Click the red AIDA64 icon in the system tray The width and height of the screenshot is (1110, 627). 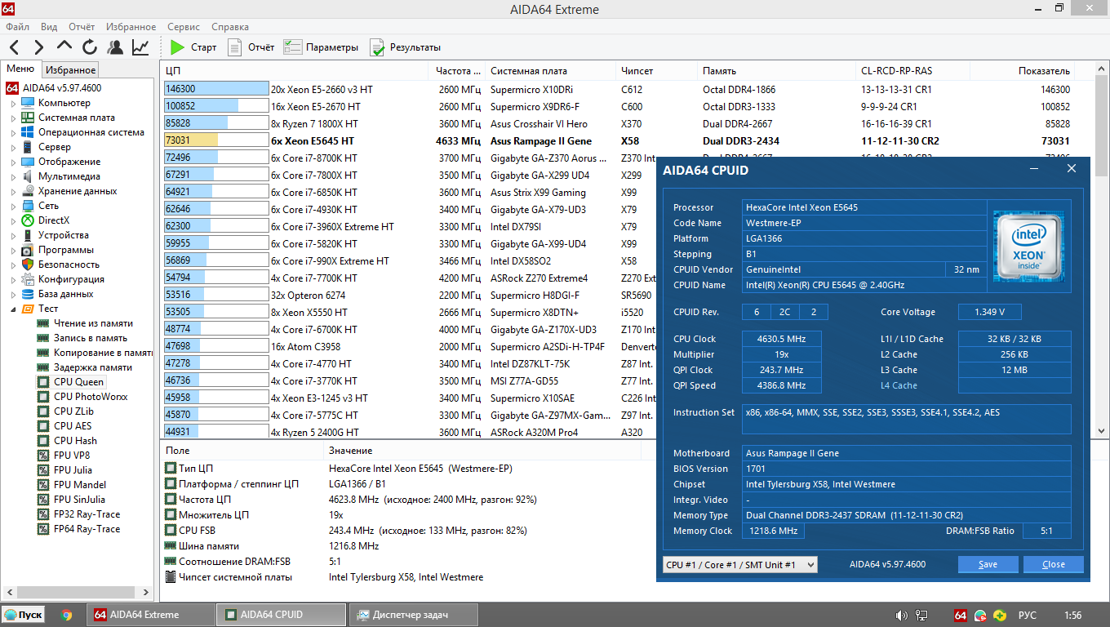point(961,615)
